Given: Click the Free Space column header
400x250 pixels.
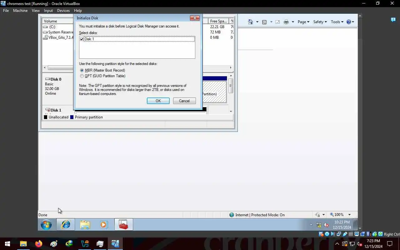Looking at the screenshot, I should (x=218, y=21).
